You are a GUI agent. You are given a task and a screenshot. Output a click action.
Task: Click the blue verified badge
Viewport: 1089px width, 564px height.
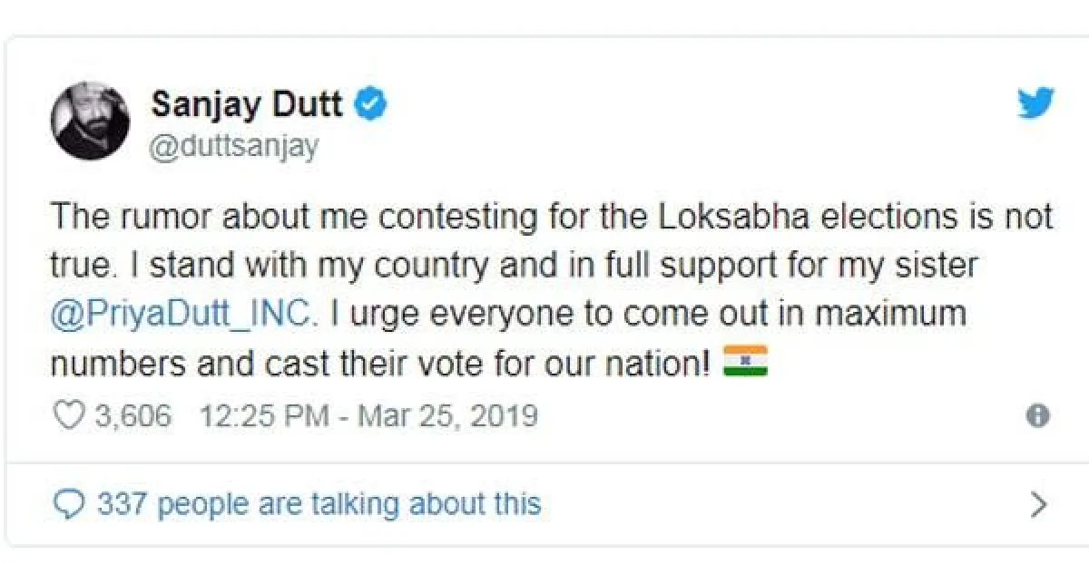pos(370,104)
